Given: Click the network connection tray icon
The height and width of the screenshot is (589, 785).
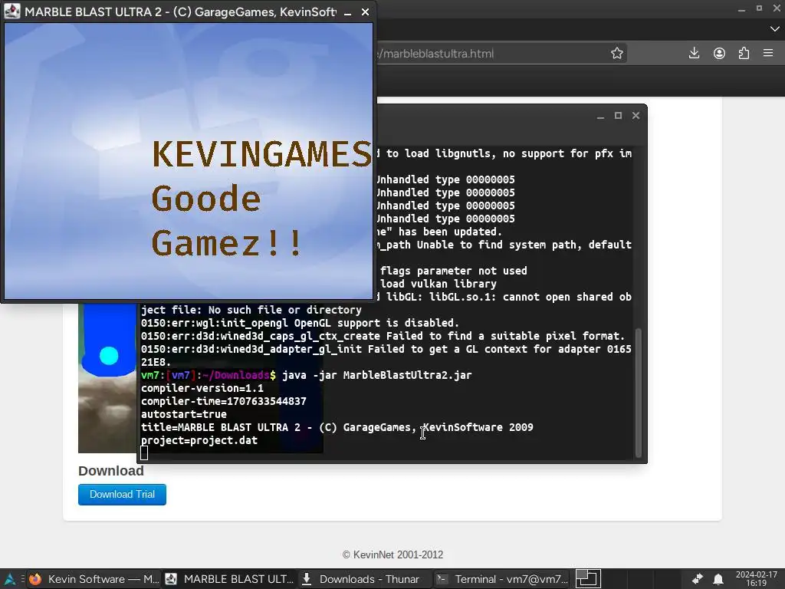Looking at the screenshot, I should (x=698, y=580).
